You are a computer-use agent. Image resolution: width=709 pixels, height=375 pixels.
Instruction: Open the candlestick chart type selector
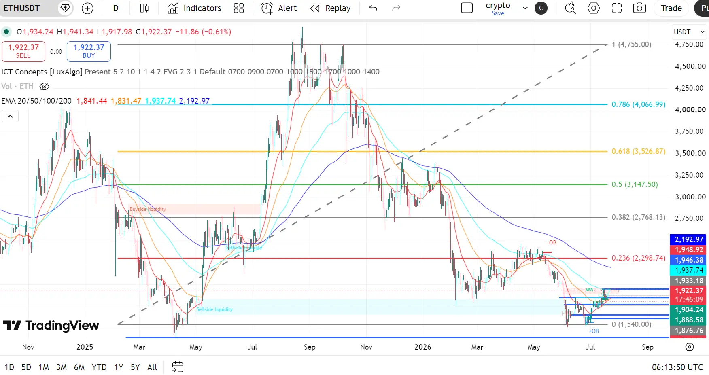pos(144,8)
